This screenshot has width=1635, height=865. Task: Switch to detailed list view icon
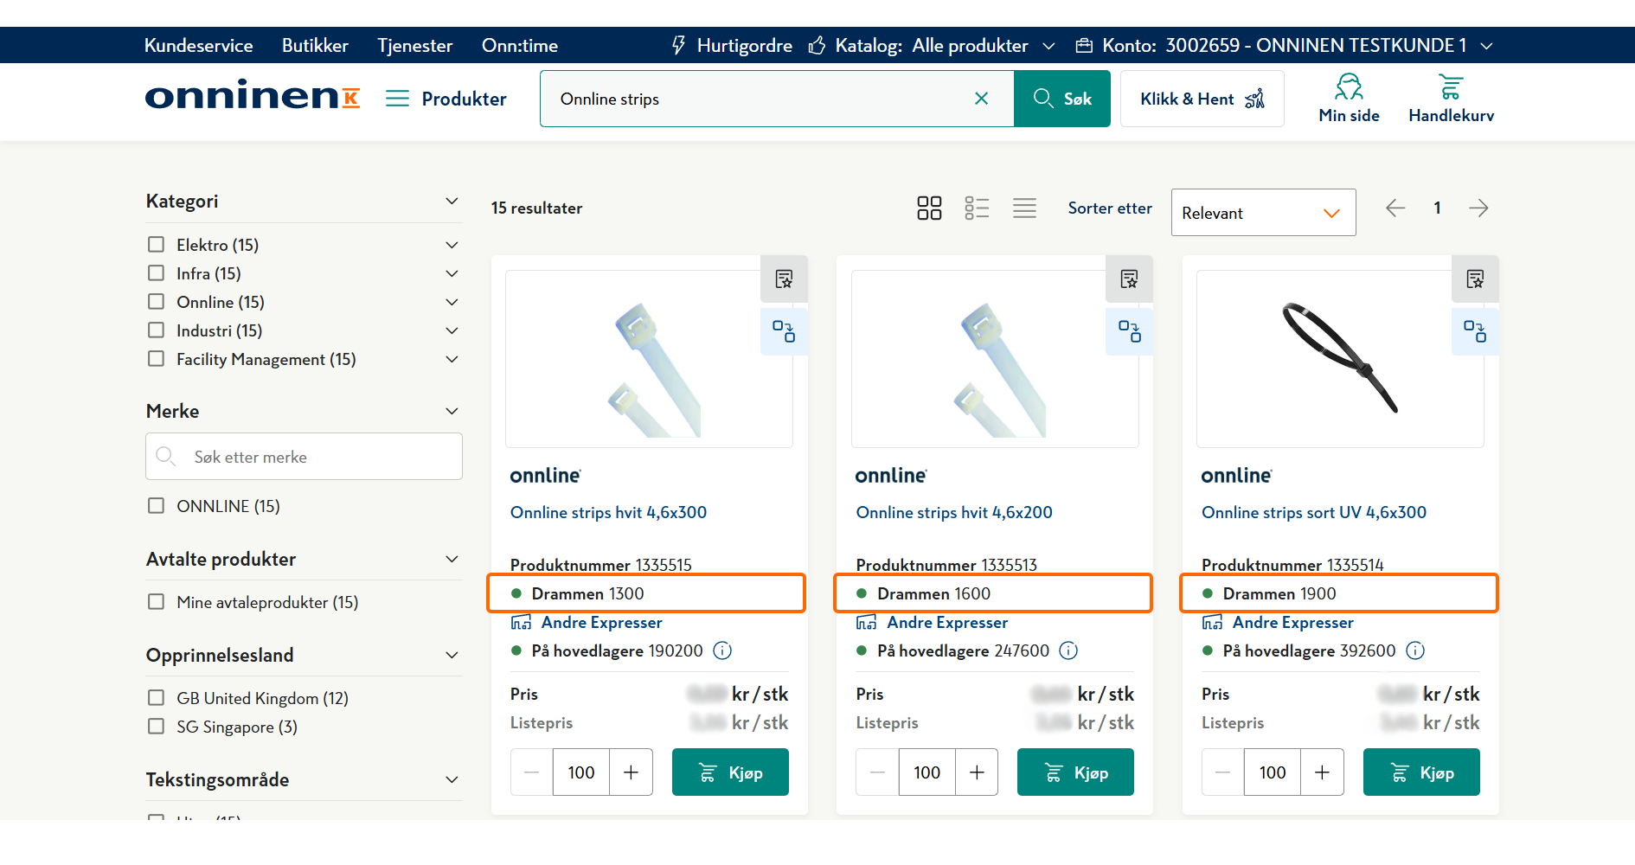coord(977,208)
